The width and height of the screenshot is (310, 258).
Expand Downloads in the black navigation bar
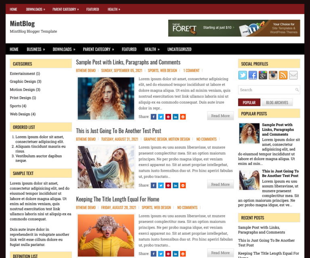(64, 49)
